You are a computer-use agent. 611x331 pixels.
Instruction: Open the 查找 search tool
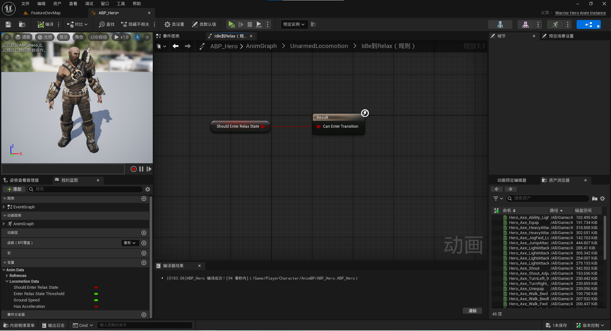(107, 24)
